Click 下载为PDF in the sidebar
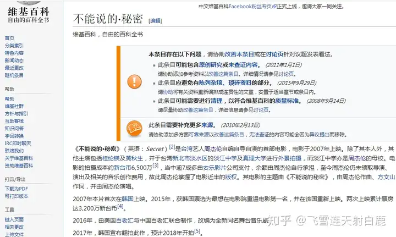The width and height of the screenshot is (396, 237). coord(16,189)
